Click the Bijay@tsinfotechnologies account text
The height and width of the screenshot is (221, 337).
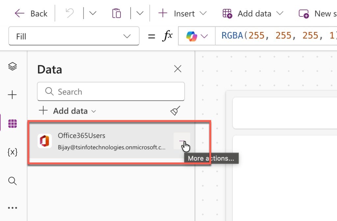[112, 148]
